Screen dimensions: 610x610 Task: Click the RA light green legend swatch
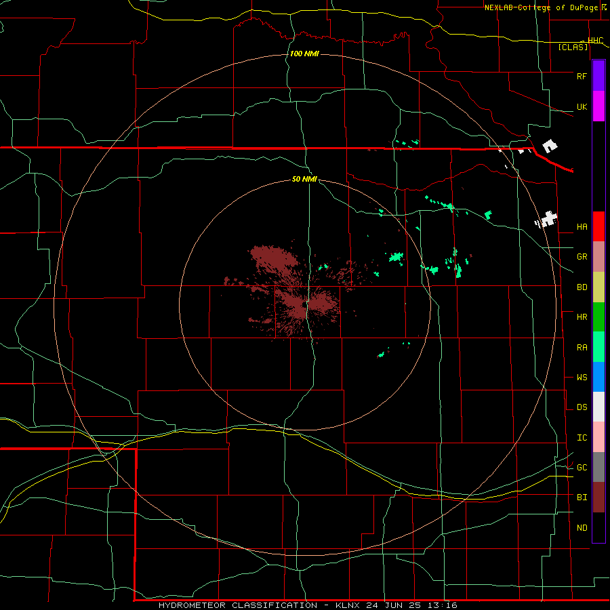click(598, 347)
